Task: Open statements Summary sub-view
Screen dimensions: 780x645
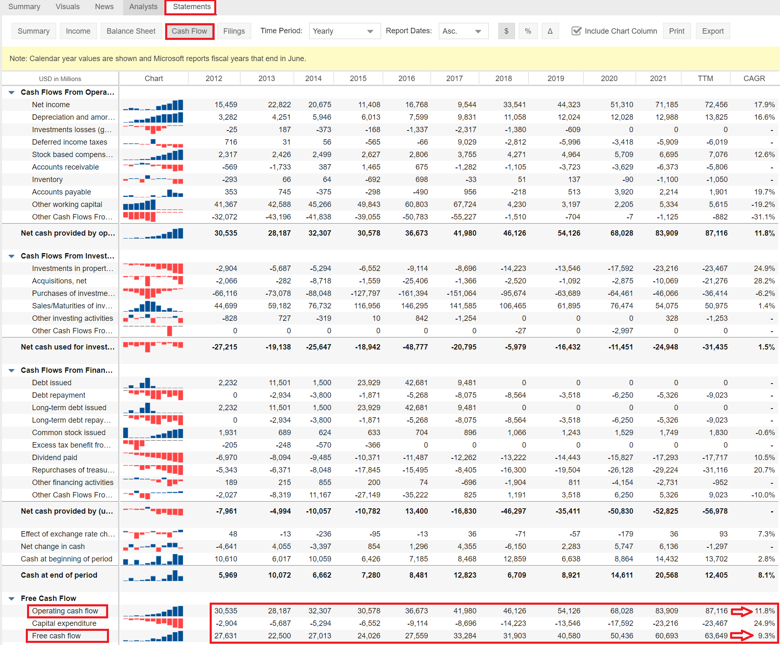Action: (x=34, y=31)
